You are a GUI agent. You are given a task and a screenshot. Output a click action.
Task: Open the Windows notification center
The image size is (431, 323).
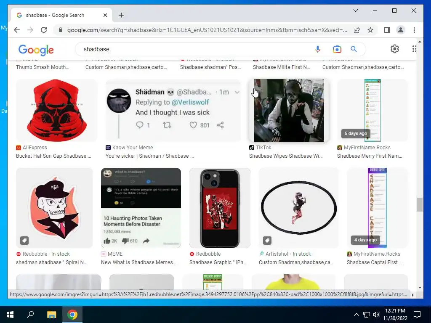[417, 315]
